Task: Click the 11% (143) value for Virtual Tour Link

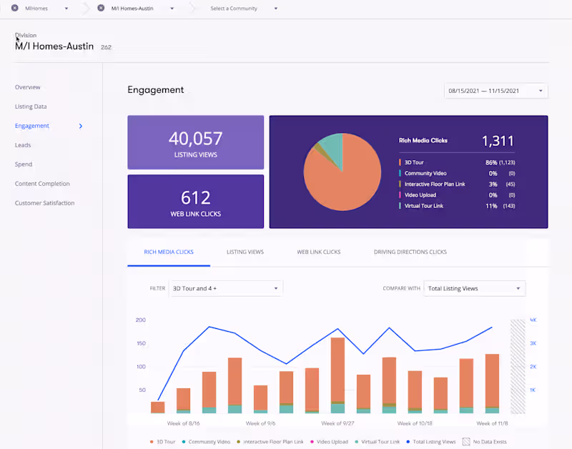Action: pyautogui.click(x=500, y=206)
